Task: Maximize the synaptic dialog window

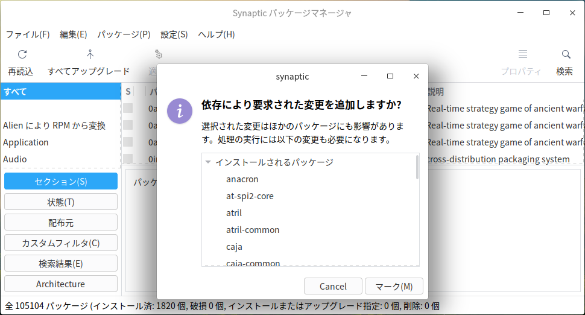Action: [x=390, y=76]
